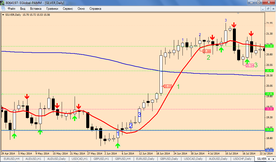Restore down the MetaTrader main window

(x=258, y=2)
